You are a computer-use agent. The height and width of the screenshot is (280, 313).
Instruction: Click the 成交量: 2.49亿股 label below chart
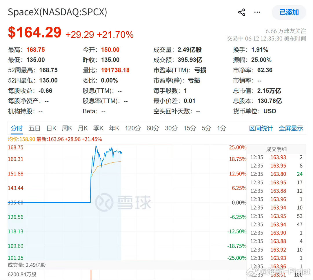tap(27, 265)
